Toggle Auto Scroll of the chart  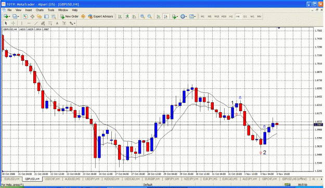pos(159,16)
